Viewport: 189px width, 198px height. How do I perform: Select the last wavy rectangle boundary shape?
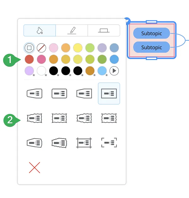pos(109,118)
